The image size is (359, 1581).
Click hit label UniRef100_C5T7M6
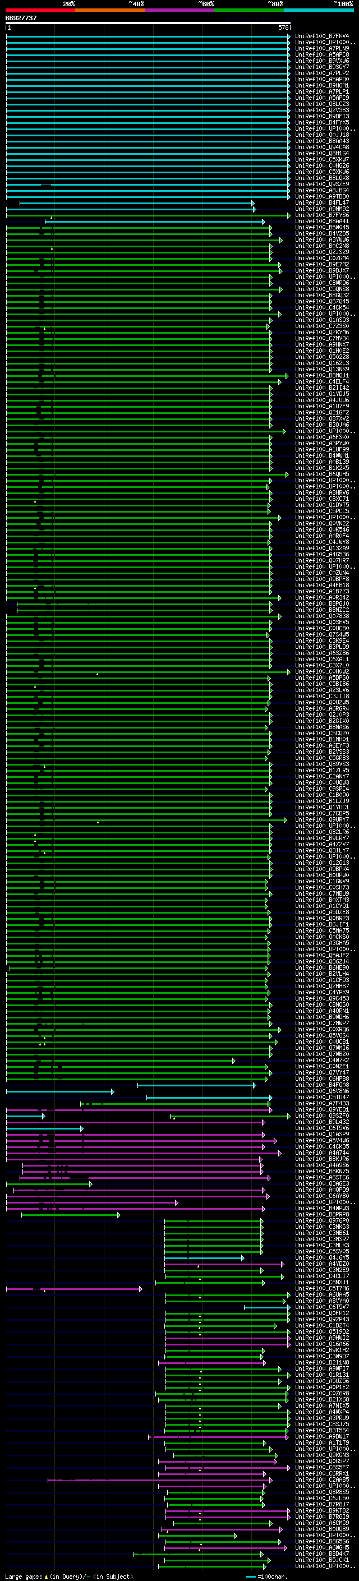pos(322,1288)
